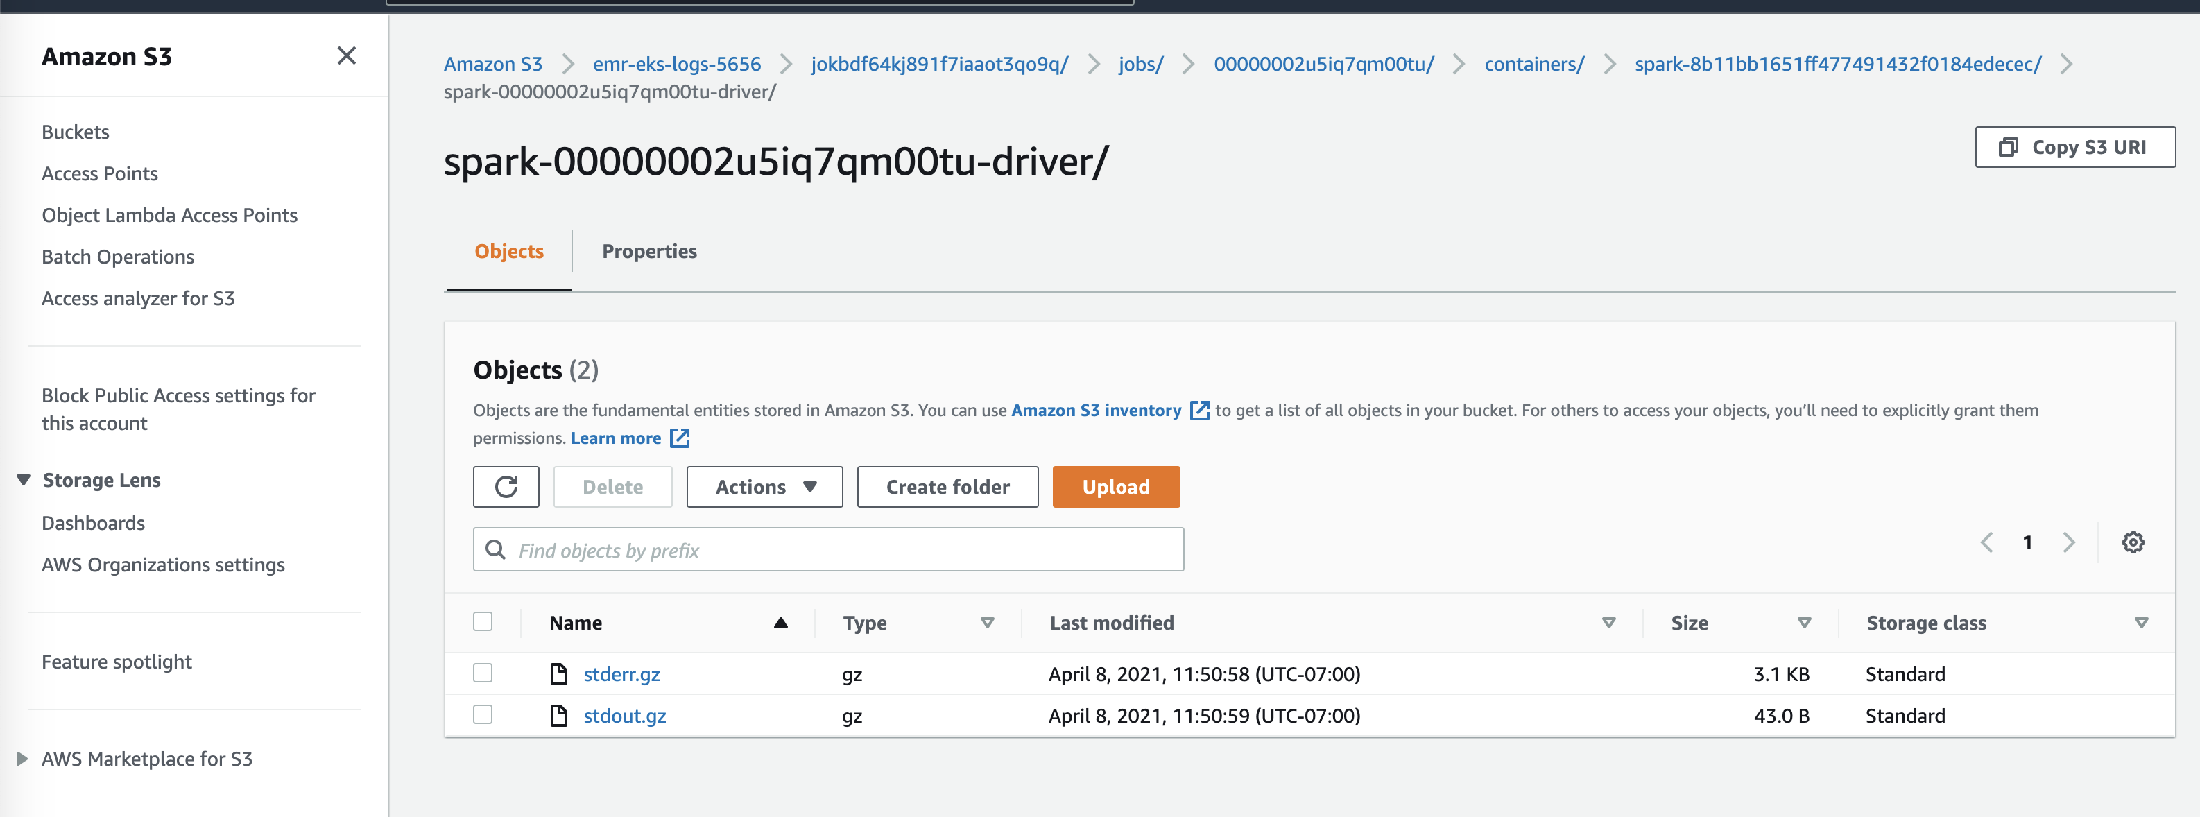This screenshot has height=817, width=2200.
Task: Click the Create folder button
Action: (947, 487)
